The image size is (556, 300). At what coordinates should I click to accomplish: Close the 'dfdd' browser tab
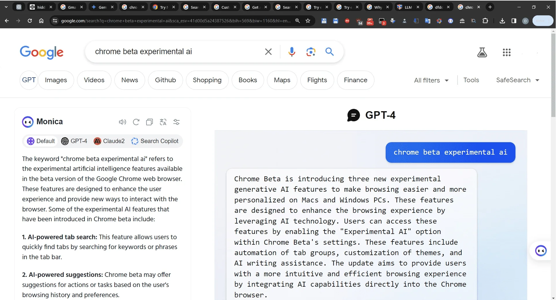point(448,7)
